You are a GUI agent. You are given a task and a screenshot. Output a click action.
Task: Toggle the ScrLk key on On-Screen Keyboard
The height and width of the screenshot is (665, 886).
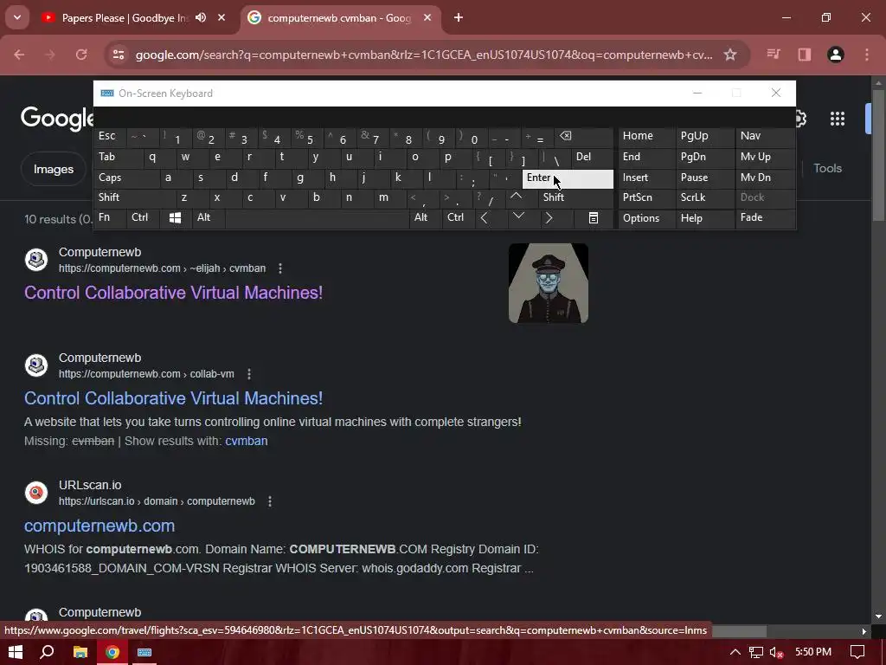(x=704, y=197)
